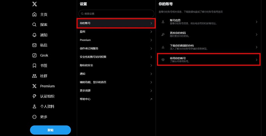Click the blue 发帖 button
This screenshot has height=136, width=266.
coord(51,130)
